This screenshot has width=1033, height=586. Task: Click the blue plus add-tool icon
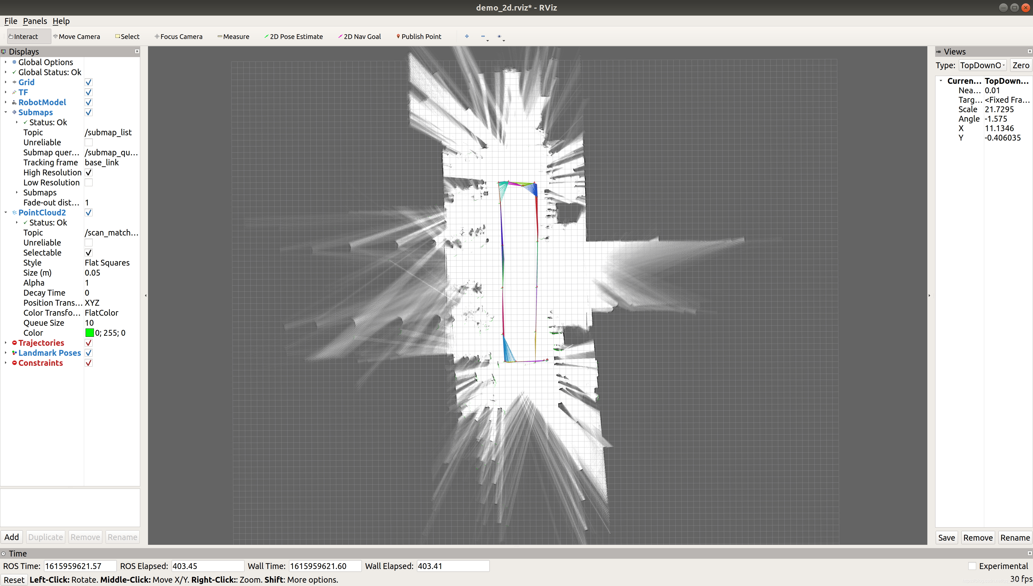tap(467, 36)
